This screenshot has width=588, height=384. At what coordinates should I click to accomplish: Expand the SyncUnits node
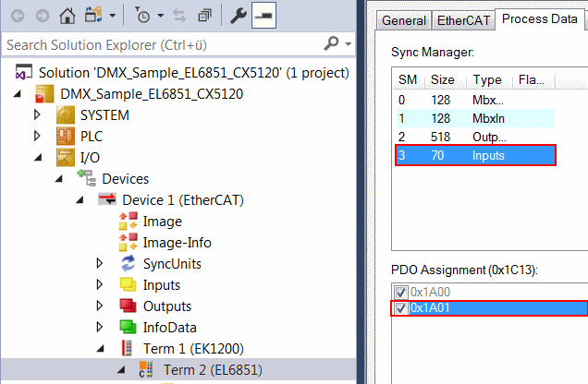pyautogui.click(x=99, y=263)
